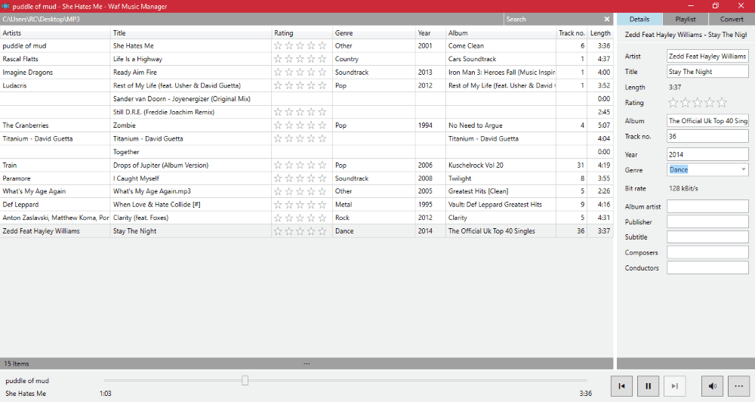Give Stay The Night two stars in list
The width and height of the screenshot is (755, 402).
289,231
